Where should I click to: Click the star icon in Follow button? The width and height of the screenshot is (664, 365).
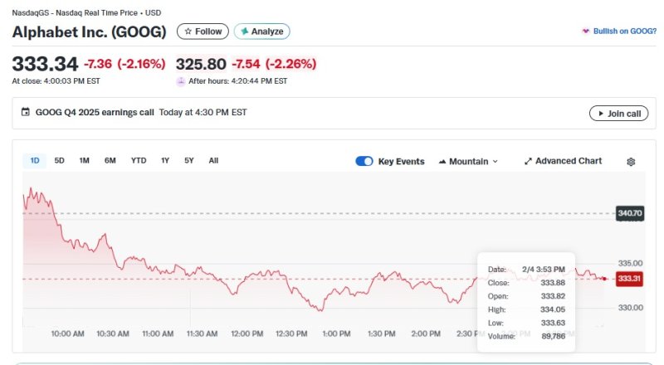tap(188, 32)
